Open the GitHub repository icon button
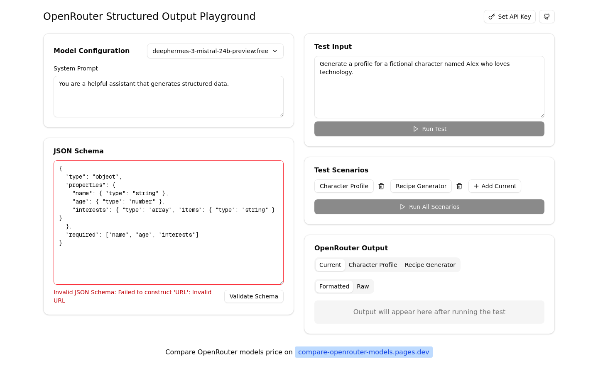The height and width of the screenshot is (373, 598). click(547, 17)
